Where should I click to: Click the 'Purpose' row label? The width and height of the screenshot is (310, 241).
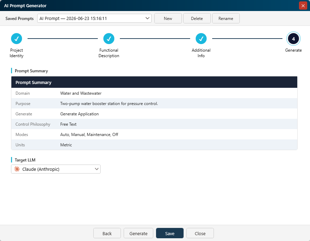click(23, 104)
